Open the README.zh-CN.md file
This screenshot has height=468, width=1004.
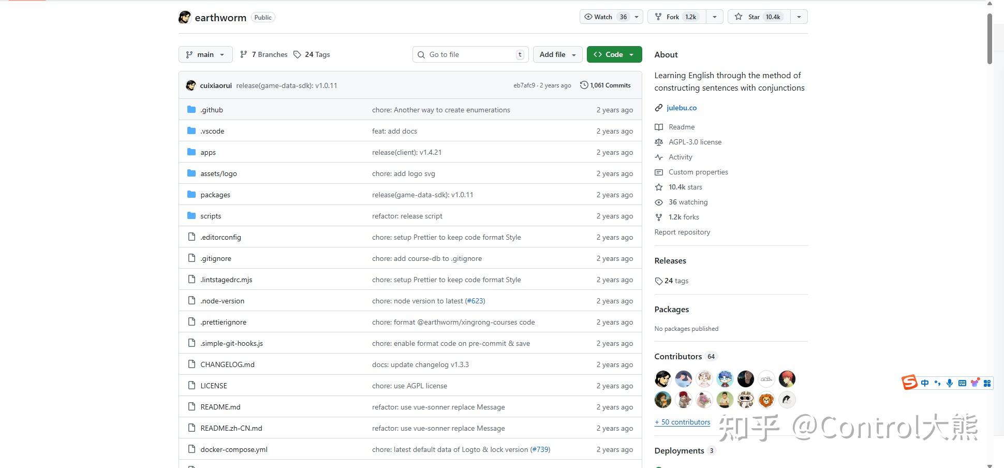click(231, 428)
